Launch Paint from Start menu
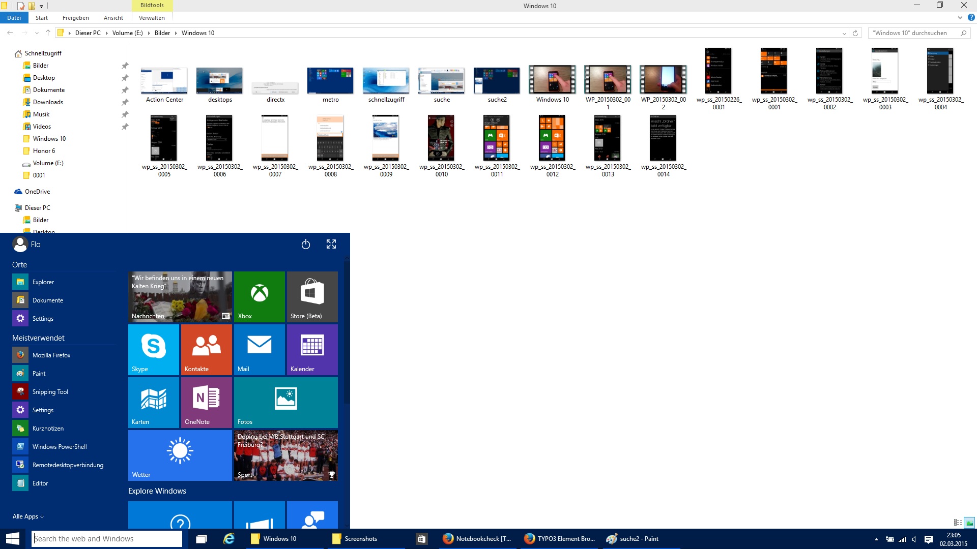The height and width of the screenshot is (549, 977). pos(64,374)
